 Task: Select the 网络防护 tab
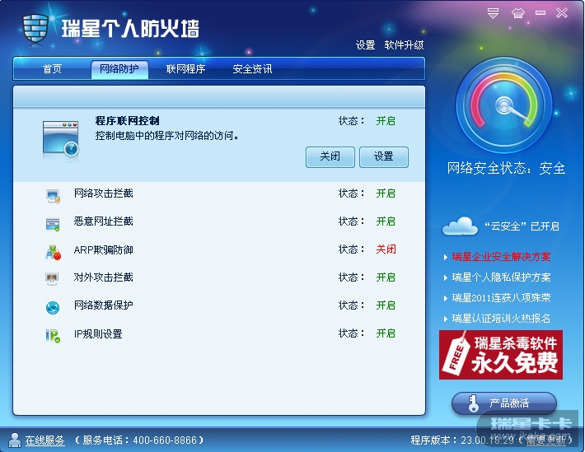click(119, 69)
